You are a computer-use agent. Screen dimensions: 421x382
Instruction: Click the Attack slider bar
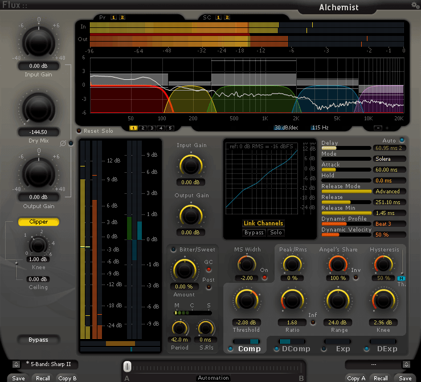pyautogui.click(x=346, y=169)
